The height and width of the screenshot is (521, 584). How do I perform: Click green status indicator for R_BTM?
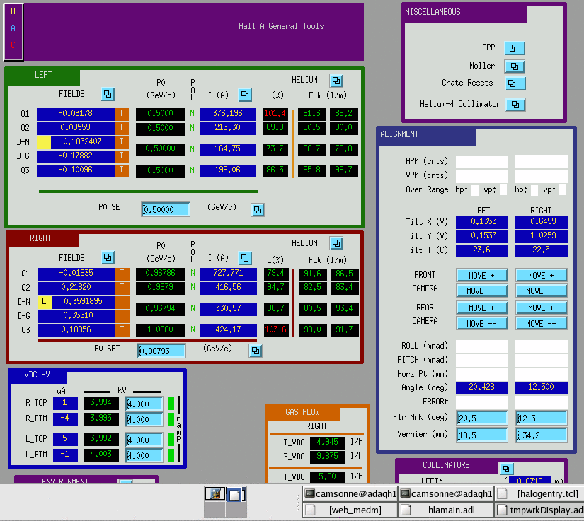(x=171, y=419)
